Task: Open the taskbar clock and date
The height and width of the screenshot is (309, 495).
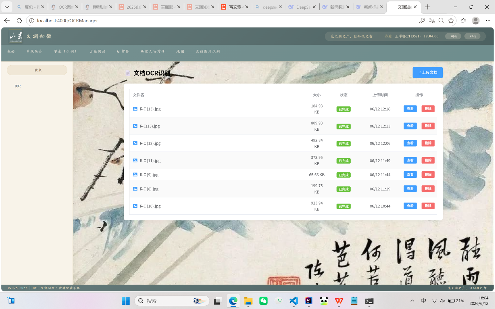Action: (479, 301)
